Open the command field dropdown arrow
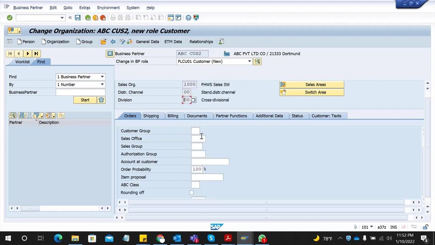 (x=62, y=18)
